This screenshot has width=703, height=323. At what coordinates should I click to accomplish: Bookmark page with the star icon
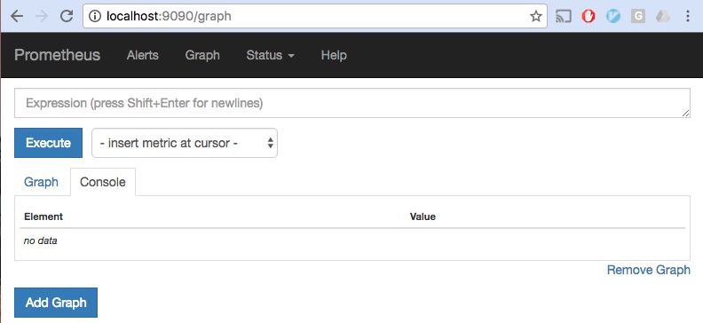536,17
